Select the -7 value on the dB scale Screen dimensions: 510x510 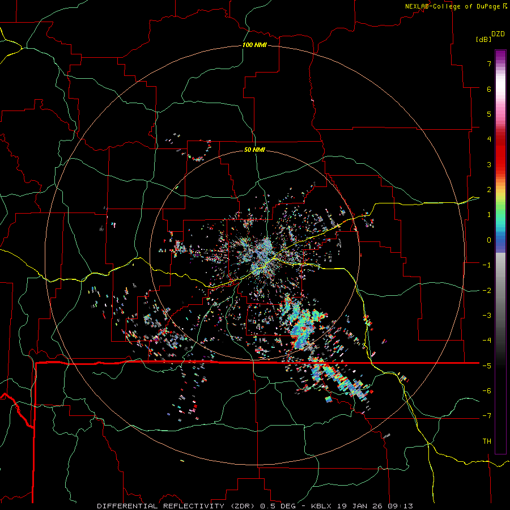pyautogui.click(x=487, y=416)
